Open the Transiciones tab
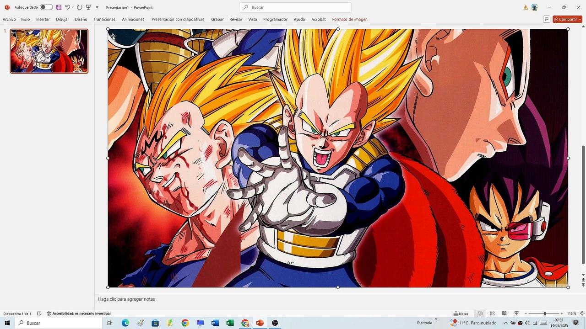 coord(104,20)
